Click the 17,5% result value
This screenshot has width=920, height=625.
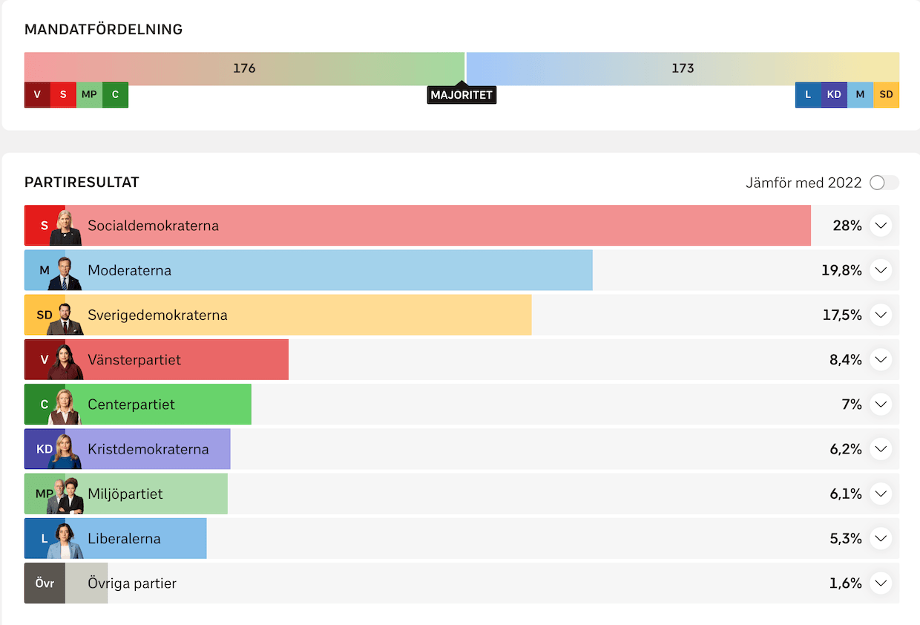click(842, 315)
